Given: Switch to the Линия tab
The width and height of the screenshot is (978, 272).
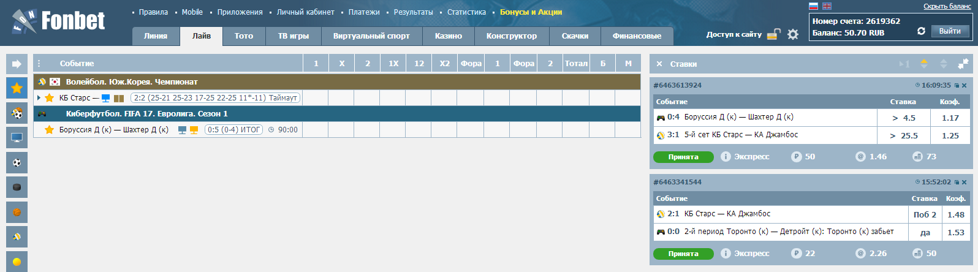Looking at the screenshot, I should 156,36.
